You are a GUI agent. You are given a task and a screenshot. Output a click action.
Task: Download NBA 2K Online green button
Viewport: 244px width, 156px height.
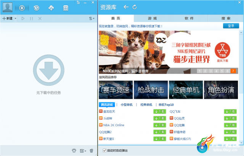(x=160, y=125)
